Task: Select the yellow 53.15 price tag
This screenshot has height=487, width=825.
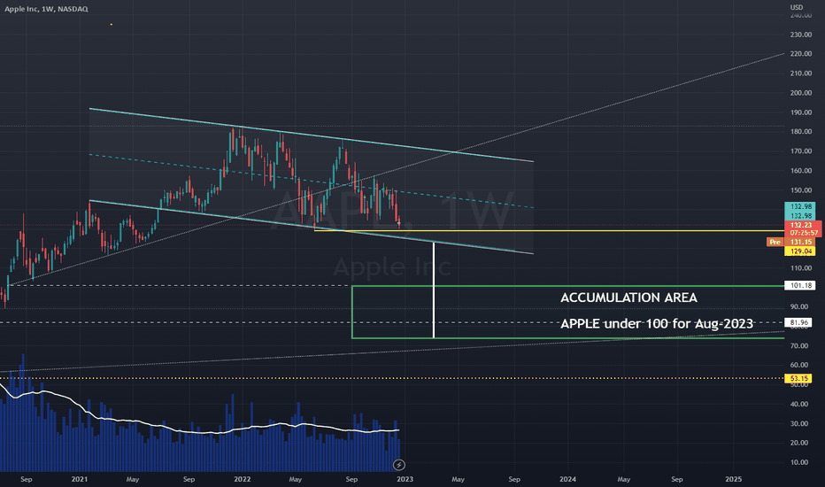Action: pos(798,378)
